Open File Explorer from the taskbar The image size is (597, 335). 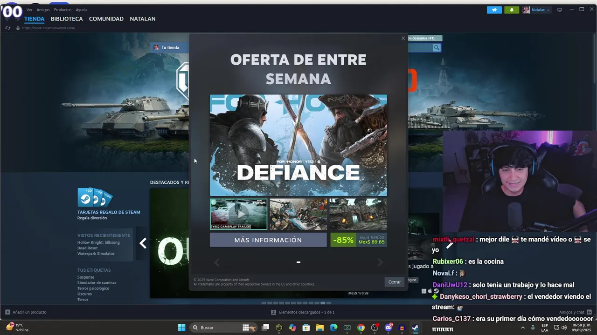(319, 328)
